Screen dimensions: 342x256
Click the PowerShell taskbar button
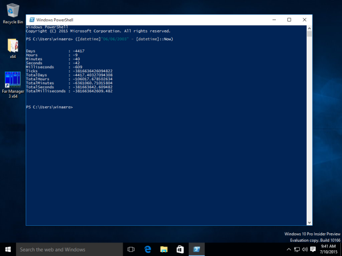click(197, 250)
